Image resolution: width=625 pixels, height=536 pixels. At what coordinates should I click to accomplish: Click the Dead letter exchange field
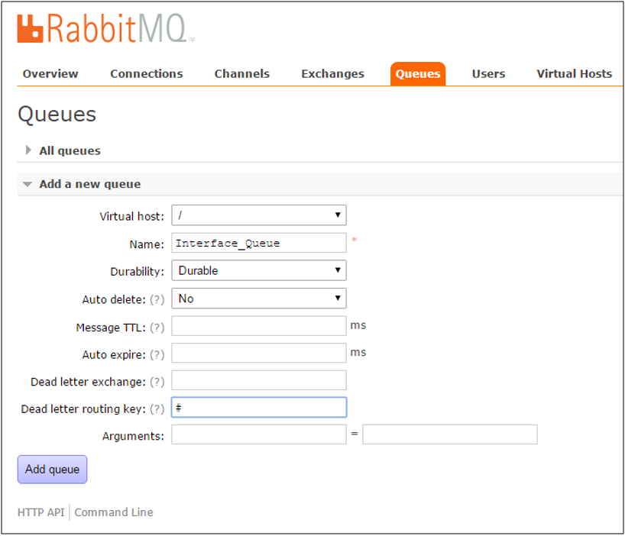(x=259, y=380)
